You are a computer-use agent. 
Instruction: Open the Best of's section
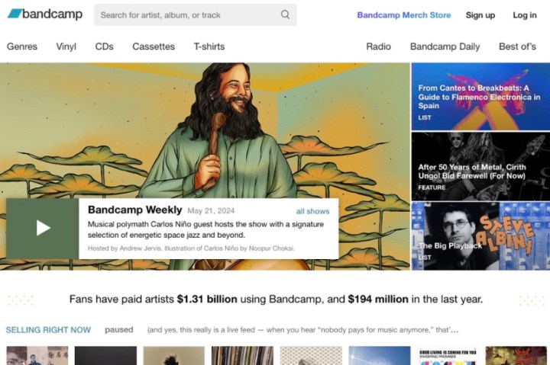pyautogui.click(x=517, y=46)
